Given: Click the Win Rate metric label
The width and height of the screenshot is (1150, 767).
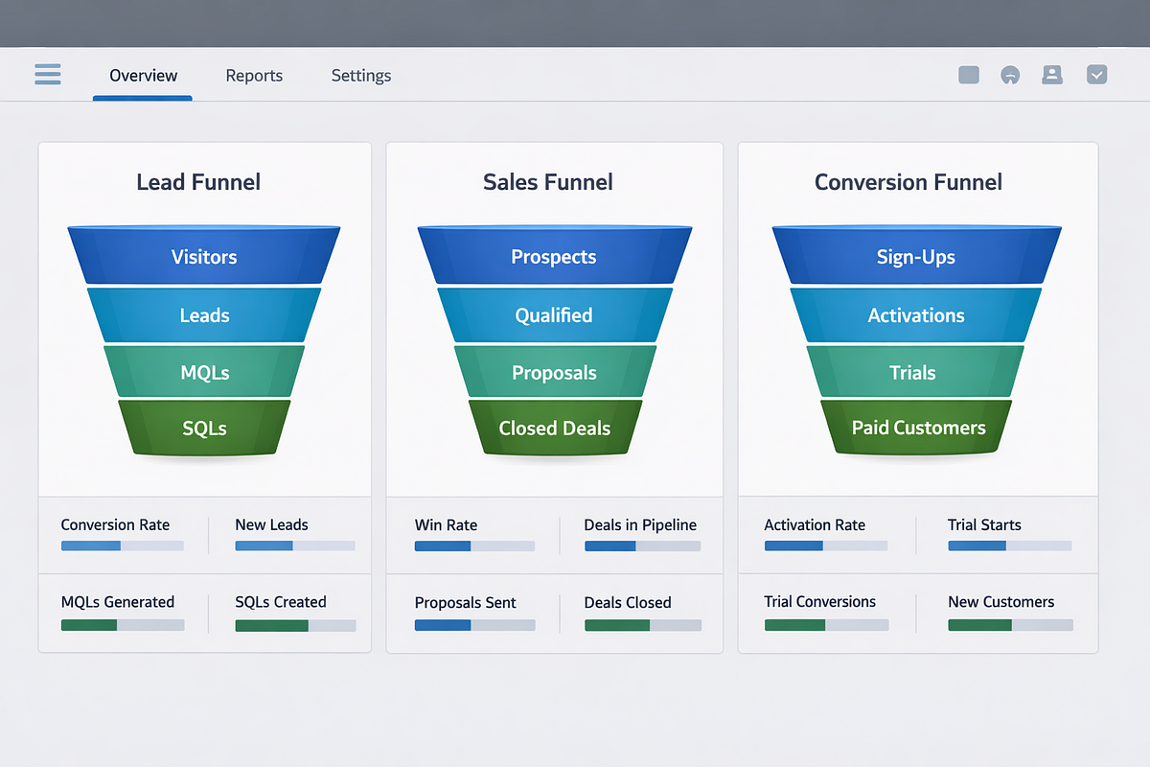Looking at the screenshot, I should pos(446,524).
